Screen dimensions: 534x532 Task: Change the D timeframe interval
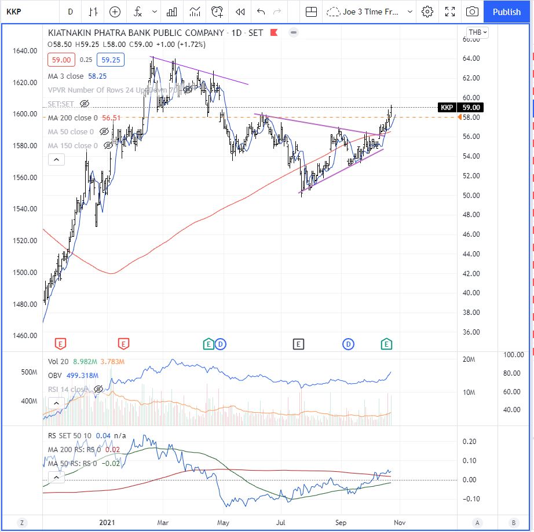click(x=70, y=12)
